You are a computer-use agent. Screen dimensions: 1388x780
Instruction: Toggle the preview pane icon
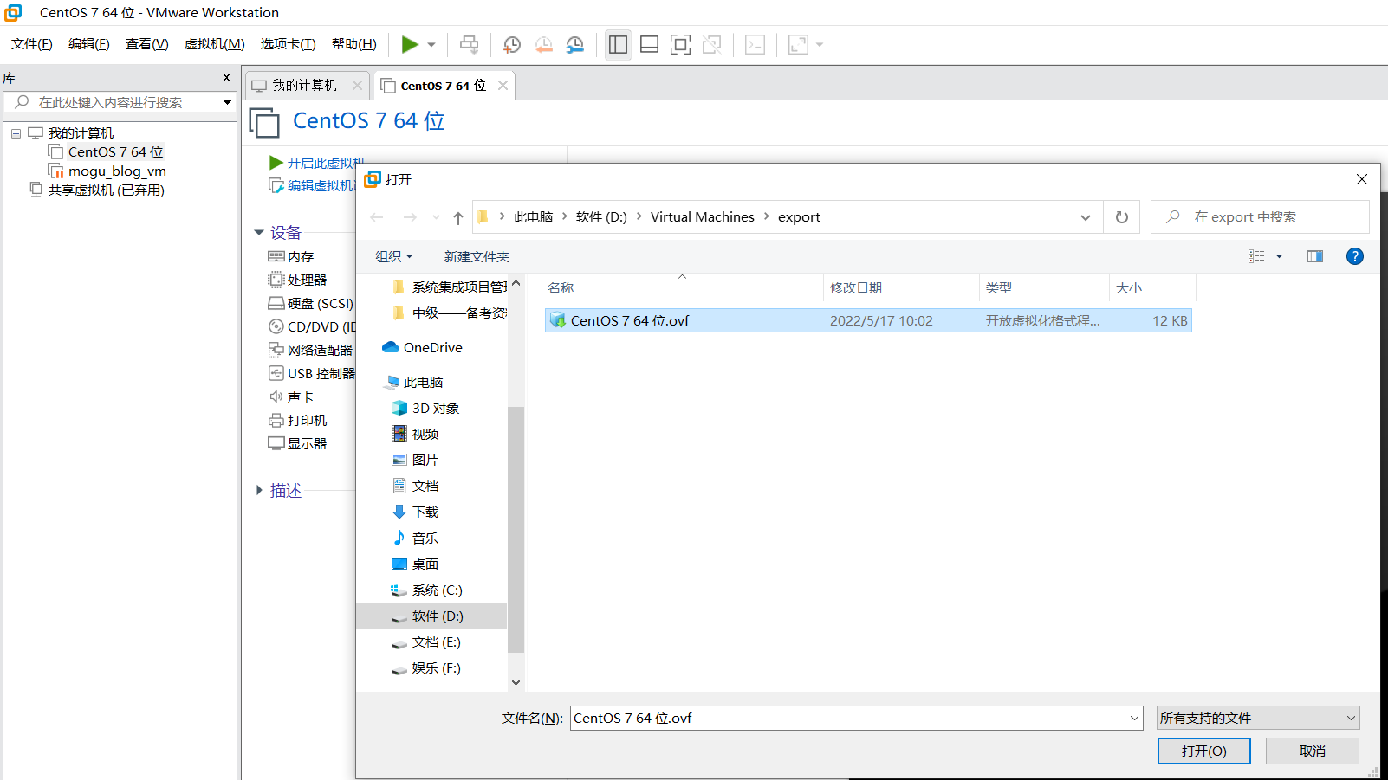coord(1314,256)
